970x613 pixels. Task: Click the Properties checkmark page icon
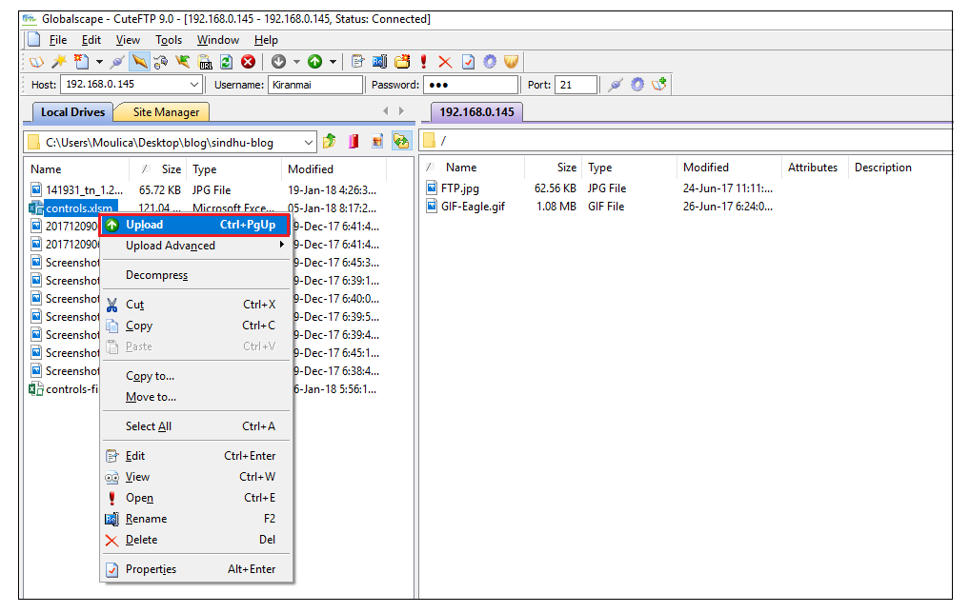tap(468, 62)
